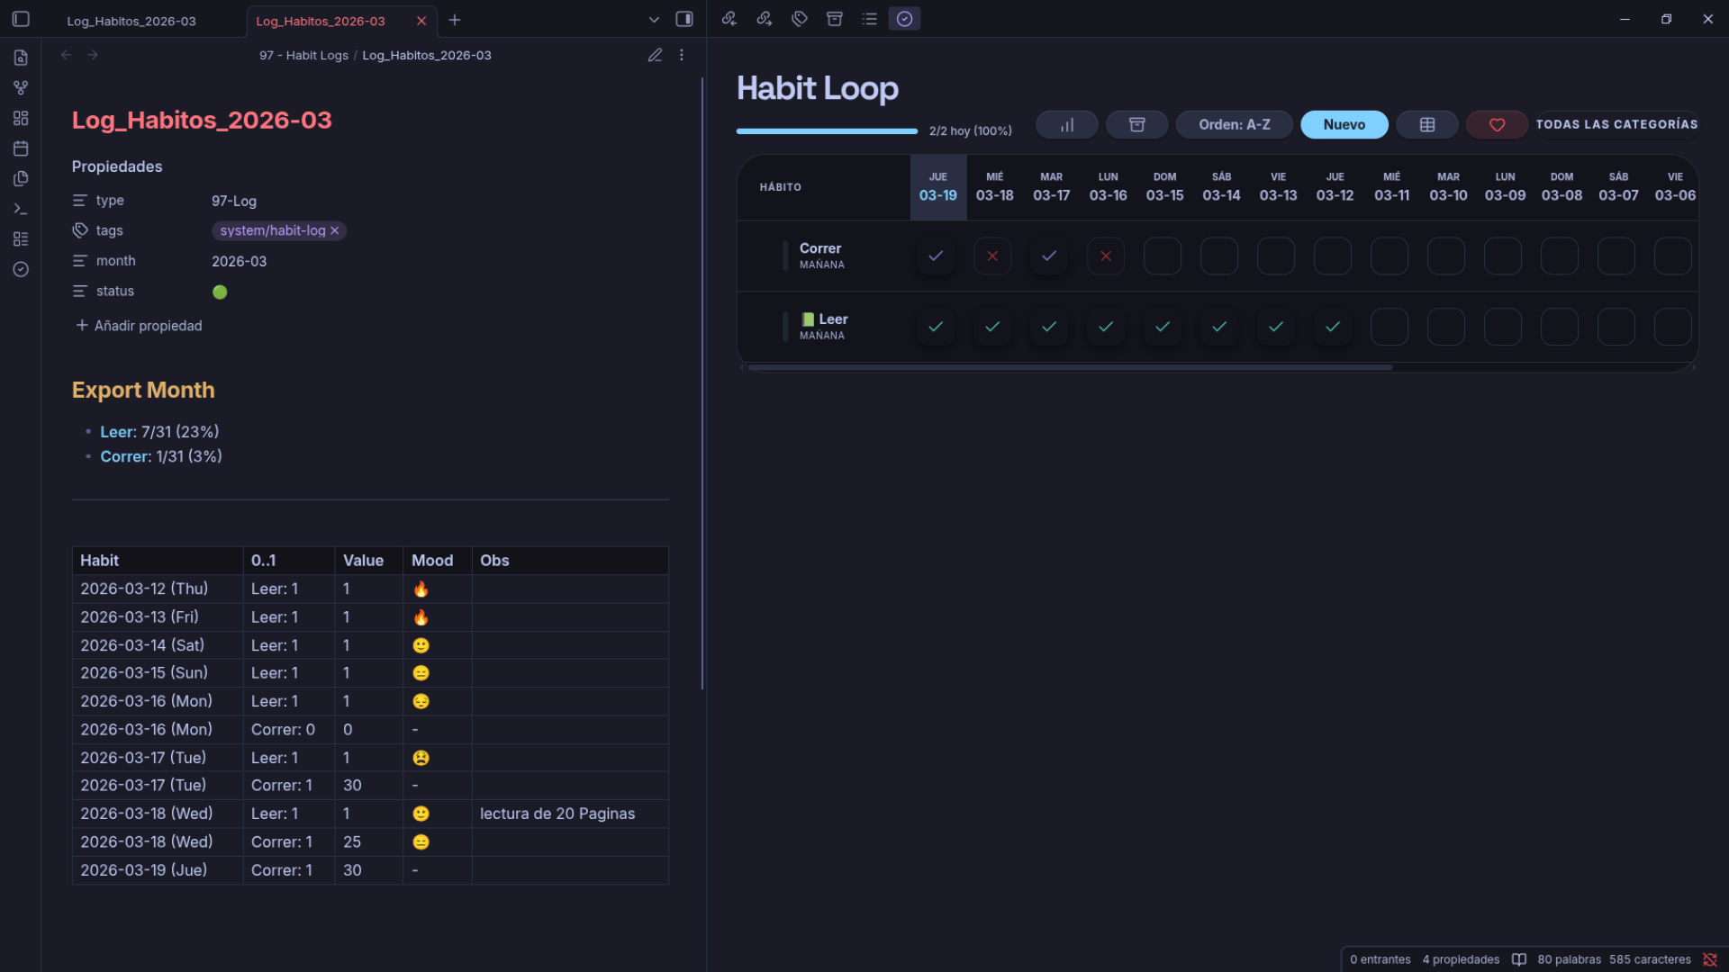Check Leer habit for 03-11

click(x=1390, y=328)
